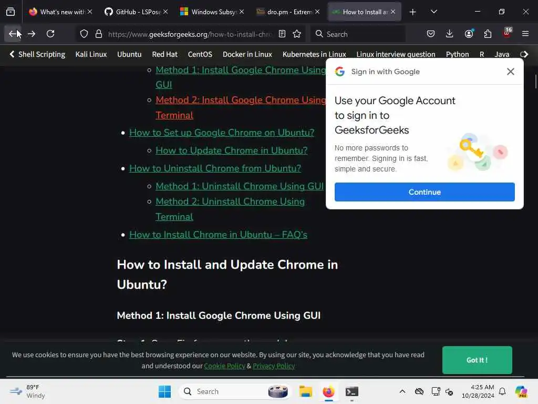
Task: Follow How to Update Chrome in Ubuntu link
Action: (231, 150)
